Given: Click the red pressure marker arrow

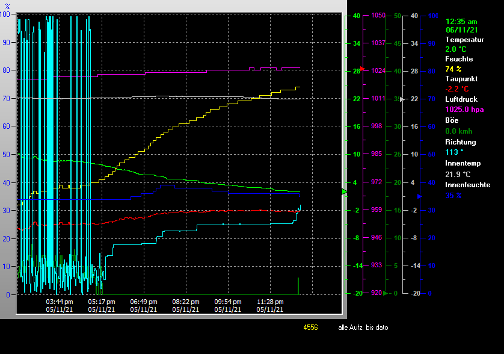Looking at the screenshot, I should pos(362,69).
